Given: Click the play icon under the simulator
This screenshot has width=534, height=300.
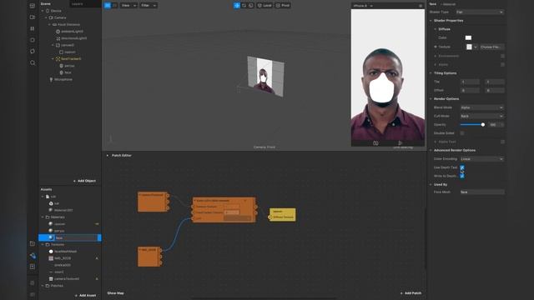Looking at the screenshot, I should point(400,143).
